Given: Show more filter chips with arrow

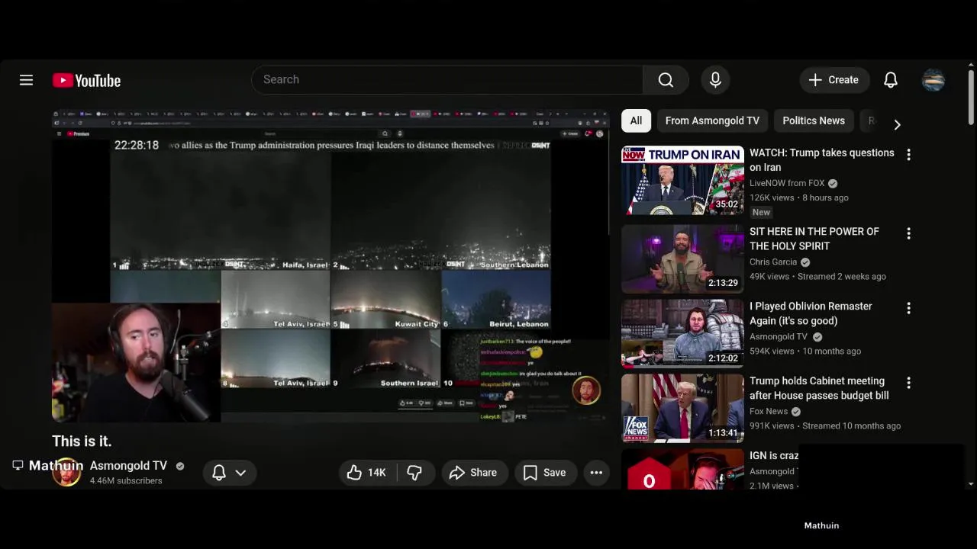Looking at the screenshot, I should pos(897,124).
